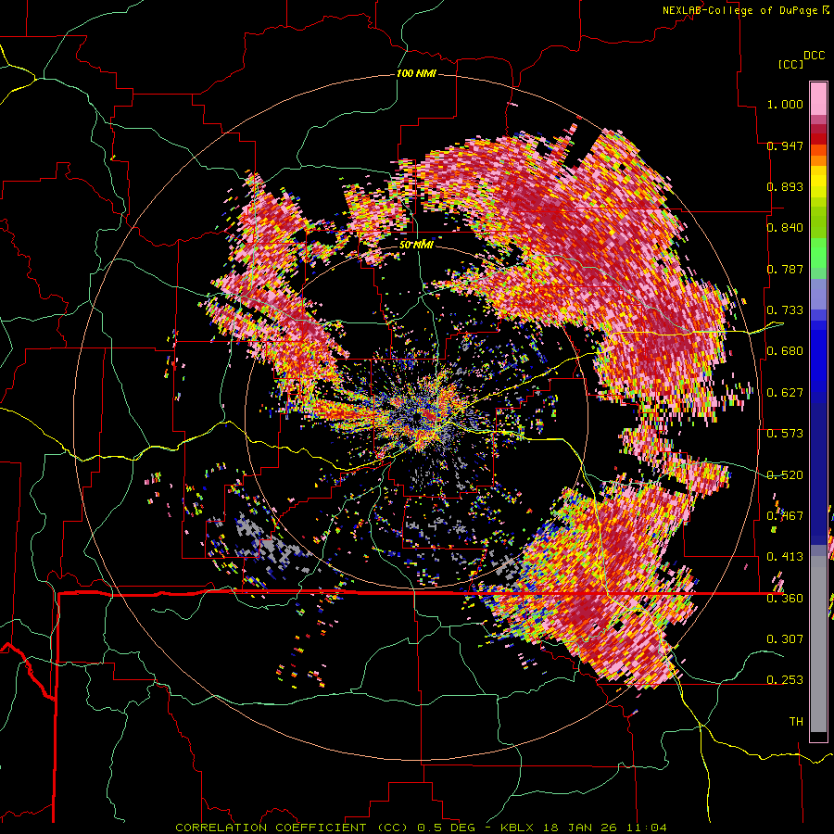Select the 0.467 scale value
The width and height of the screenshot is (834, 834).
(785, 515)
